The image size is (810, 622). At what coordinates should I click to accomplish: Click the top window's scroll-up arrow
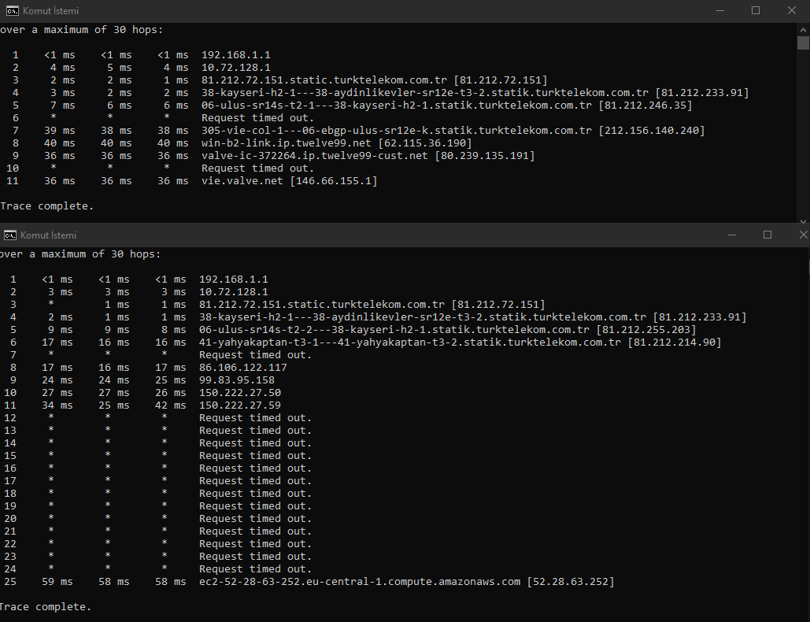coord(803,29)
